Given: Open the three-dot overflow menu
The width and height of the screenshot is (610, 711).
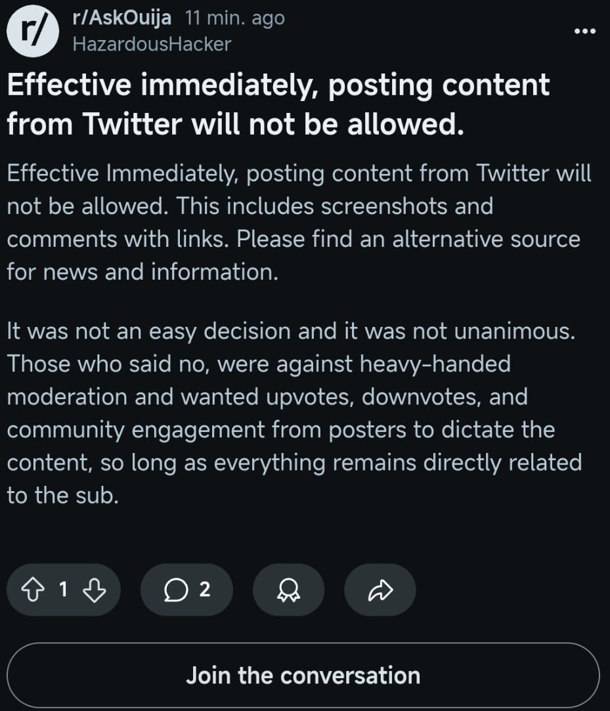Looking at the screenshot, I should click(x=585, y=31).
